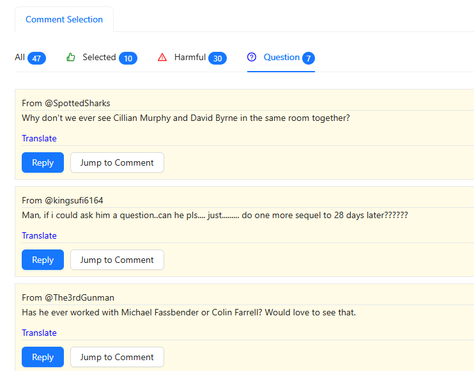The image size is (474, 371).
Task: Translate the @kingsufi6164 comment
Action: [x=39, y=235]
